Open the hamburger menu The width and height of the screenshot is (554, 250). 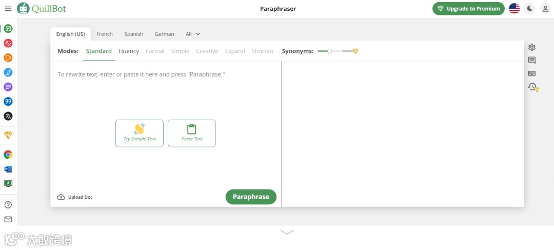click(x=8, y=9)
